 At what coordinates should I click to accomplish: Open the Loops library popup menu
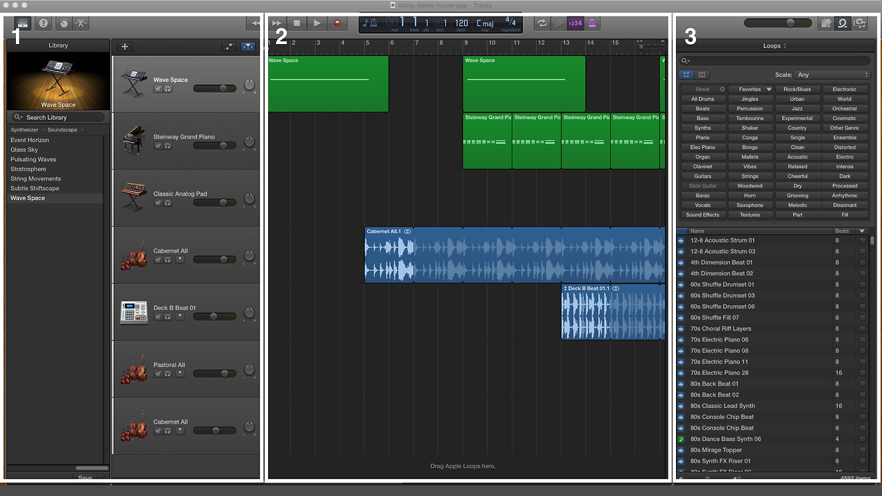click(775, 46)
